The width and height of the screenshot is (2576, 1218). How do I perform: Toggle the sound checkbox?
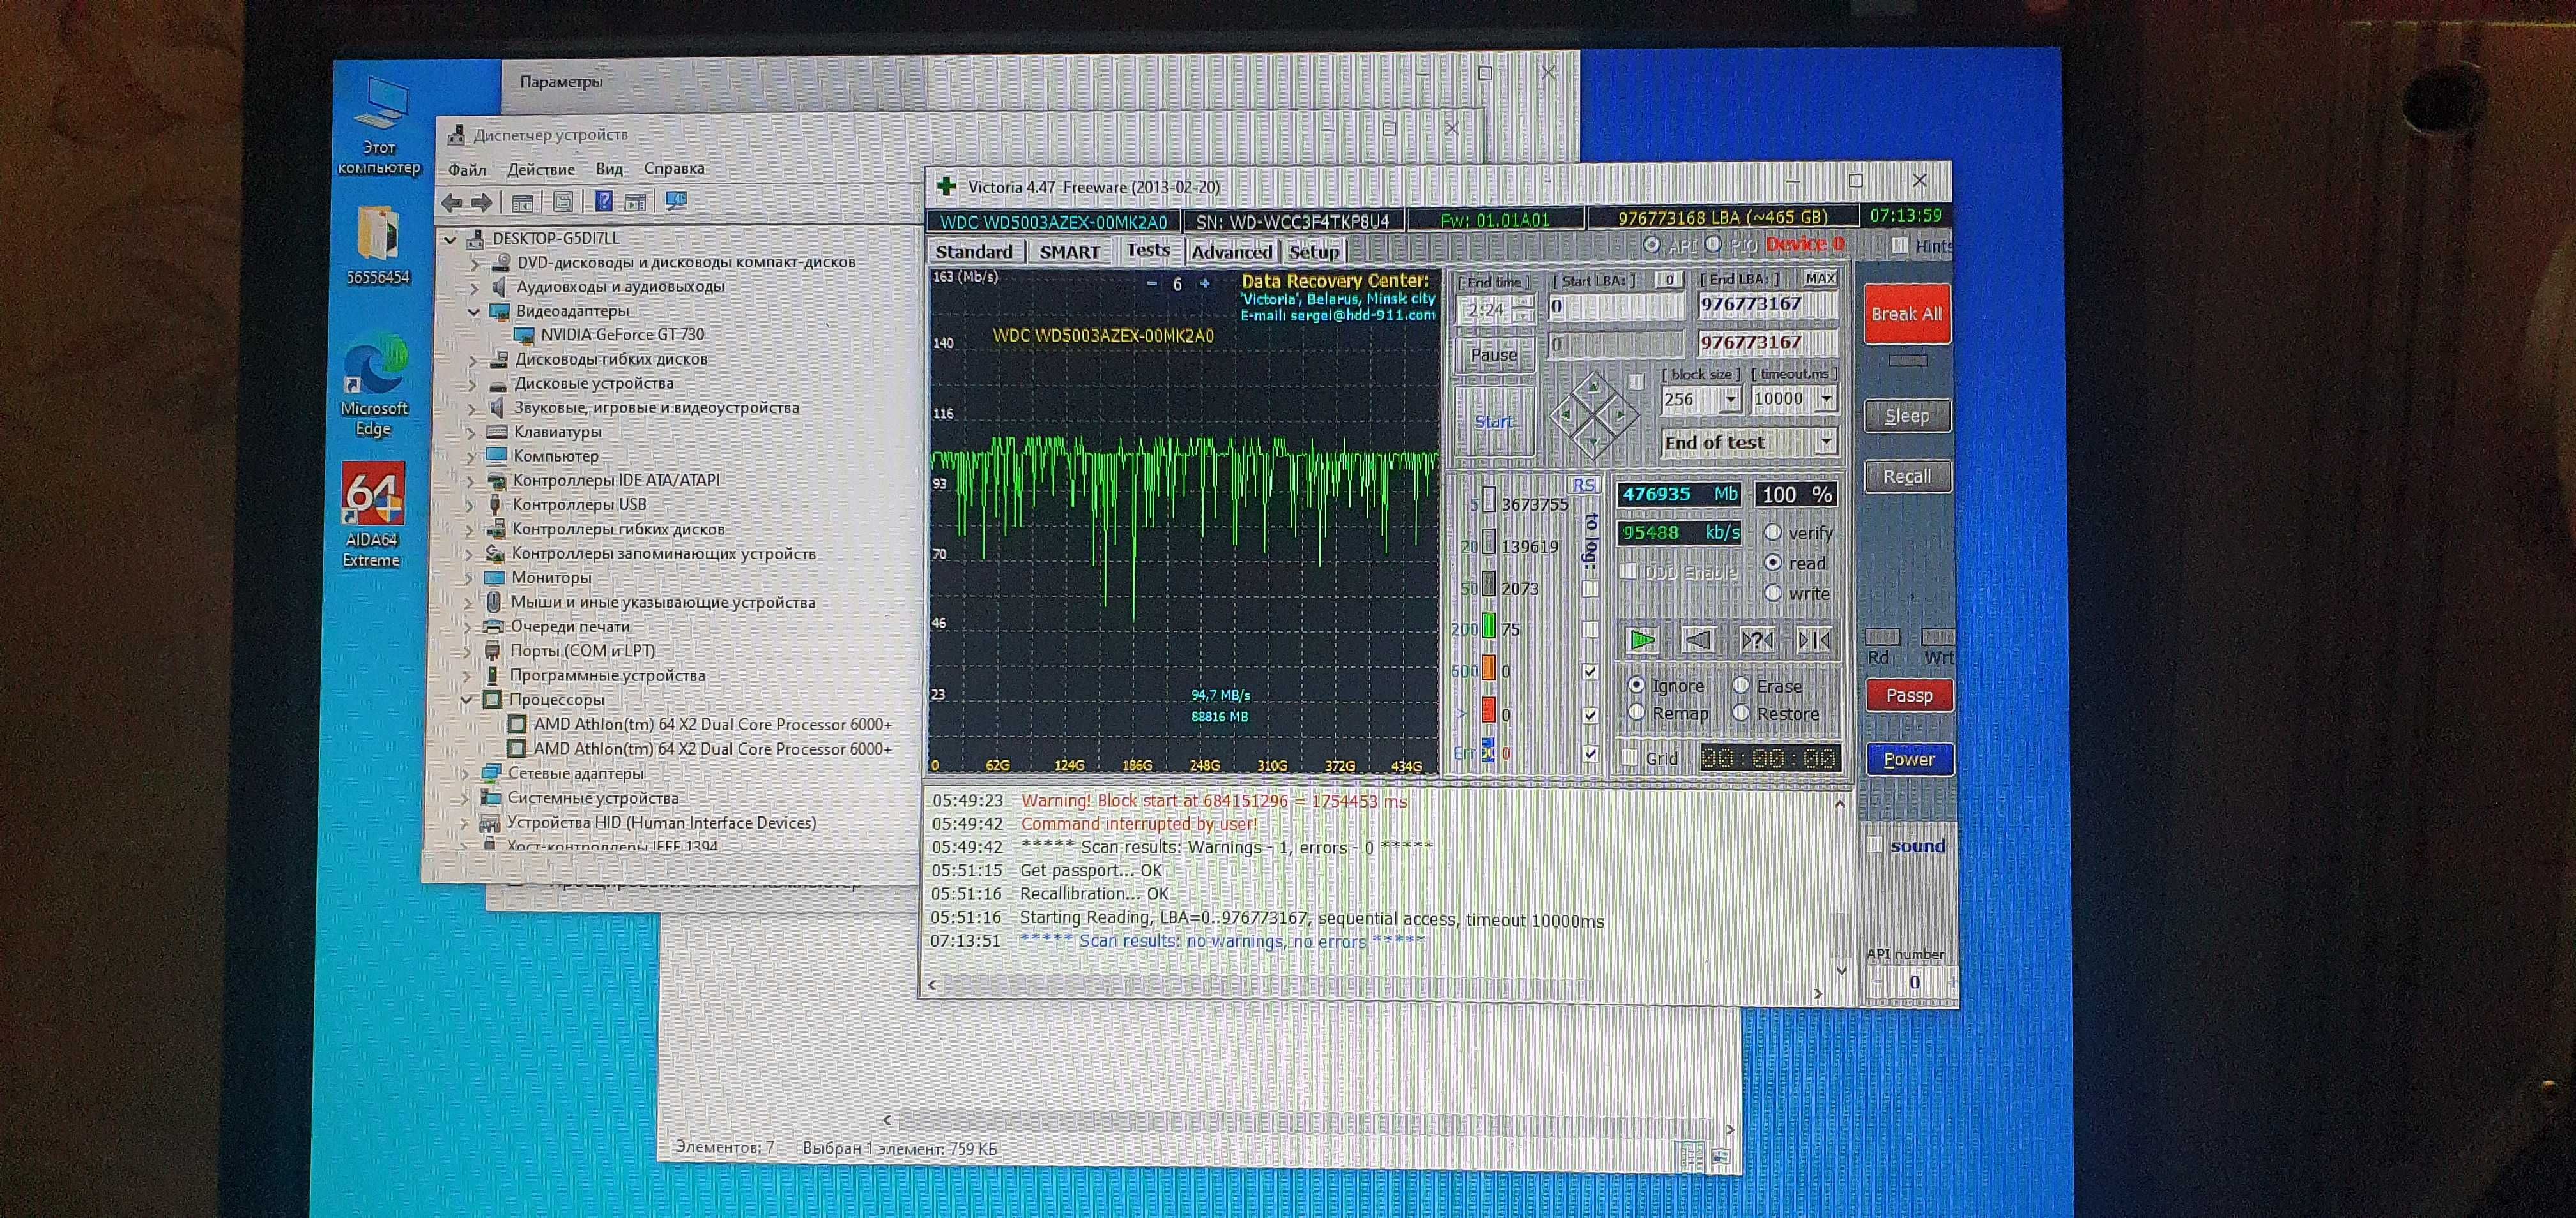(1875, 845)
